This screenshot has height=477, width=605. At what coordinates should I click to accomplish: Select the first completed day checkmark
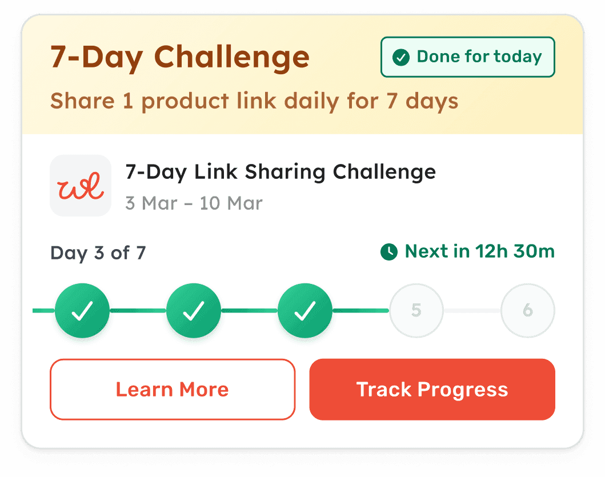click(82, 311)
